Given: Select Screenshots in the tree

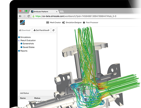Looking at the screenshot, I should [28, 44].
